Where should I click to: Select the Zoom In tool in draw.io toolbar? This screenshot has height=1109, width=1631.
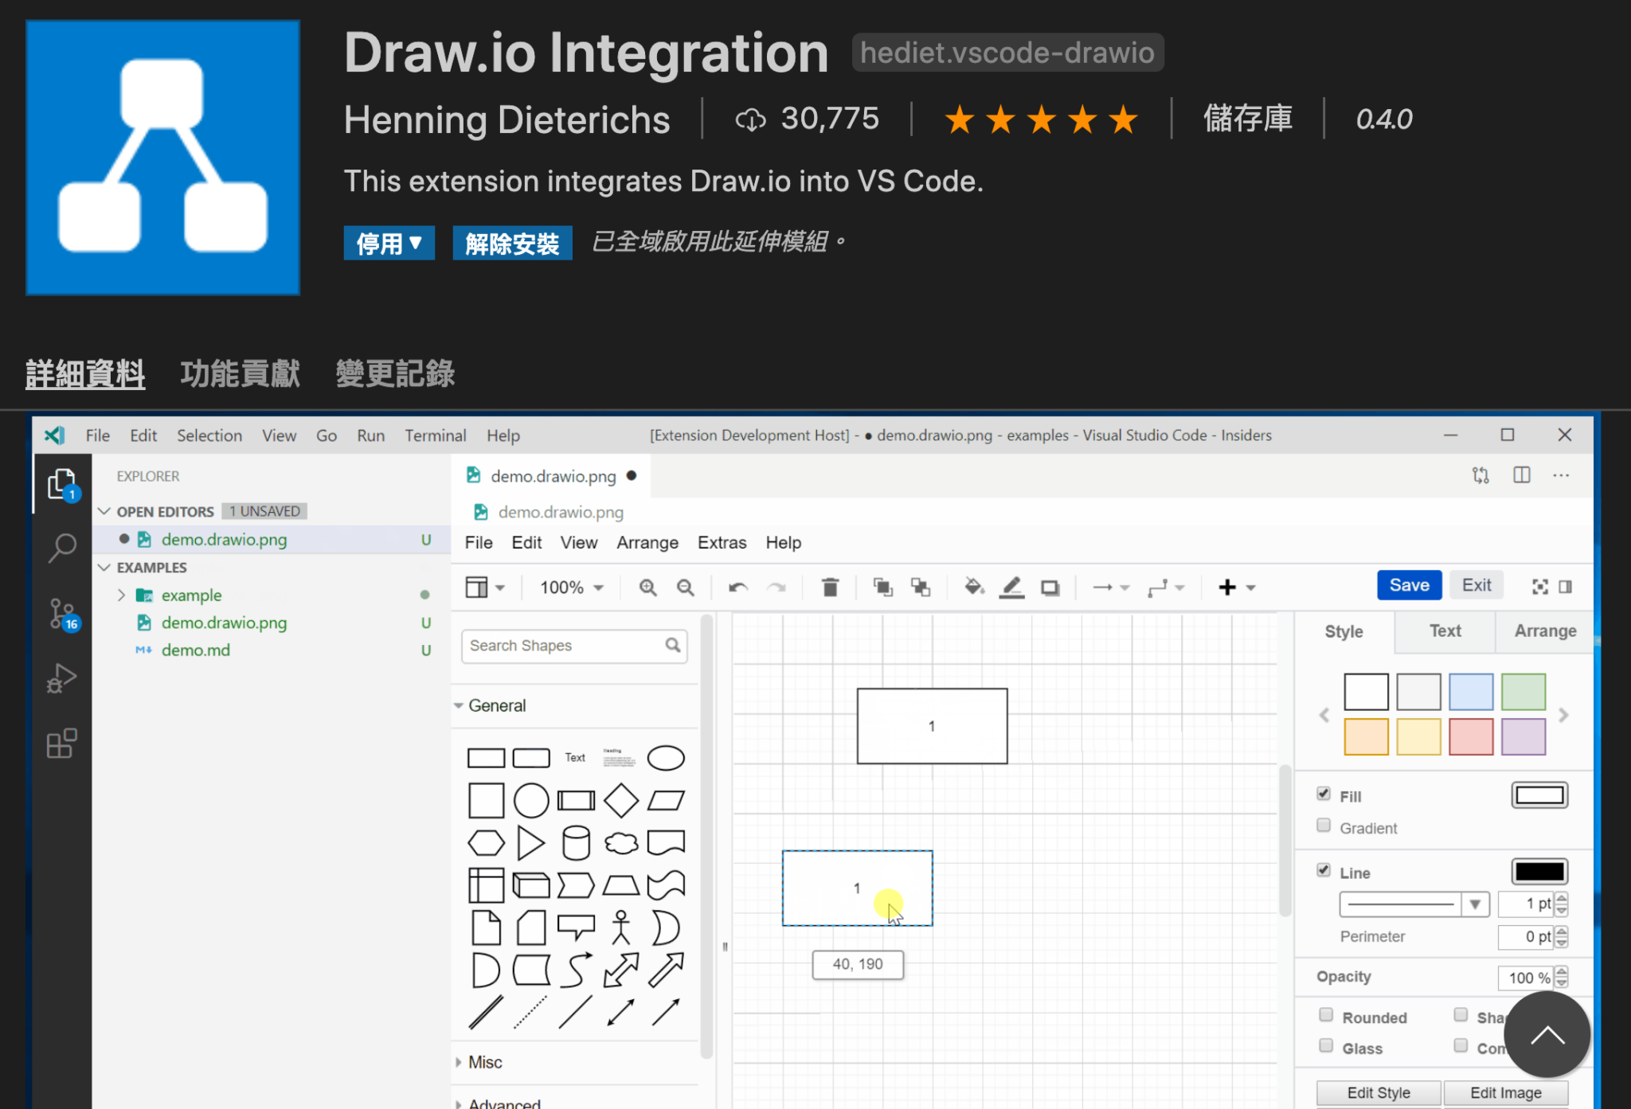click(647, 587)
